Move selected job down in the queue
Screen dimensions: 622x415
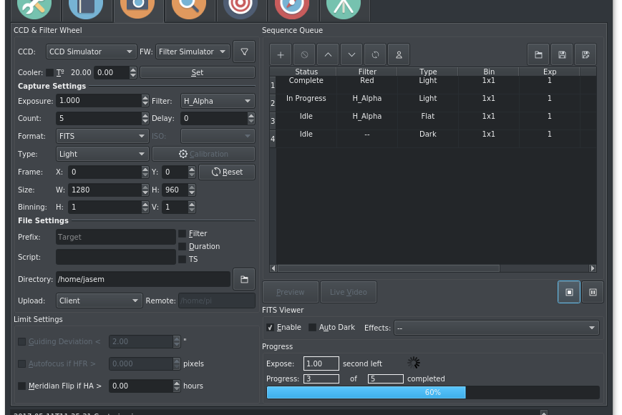pos(351,54)
